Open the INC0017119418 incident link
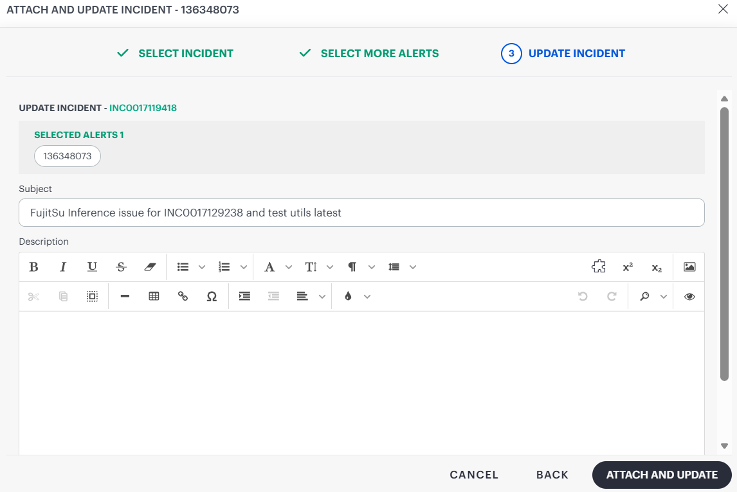Image resolution: width=737 pixels, height=492 pixels. 143,108
